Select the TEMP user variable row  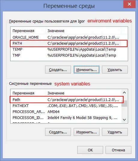pyautogui.click(x=66, y=49)
